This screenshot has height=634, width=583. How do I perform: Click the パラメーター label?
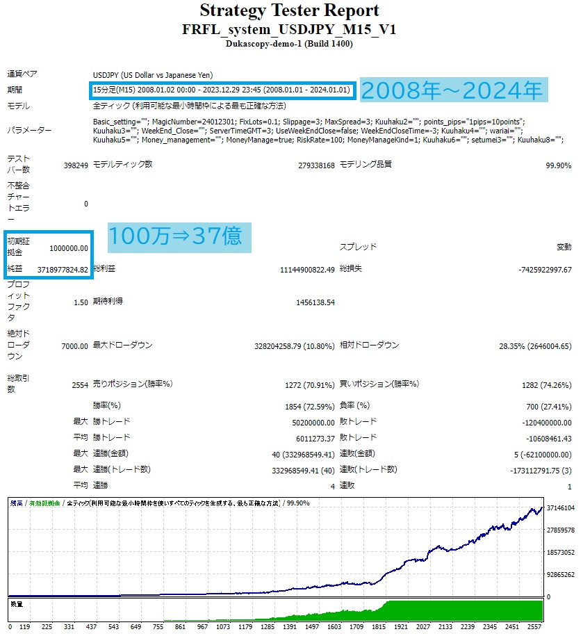point(29,130)
